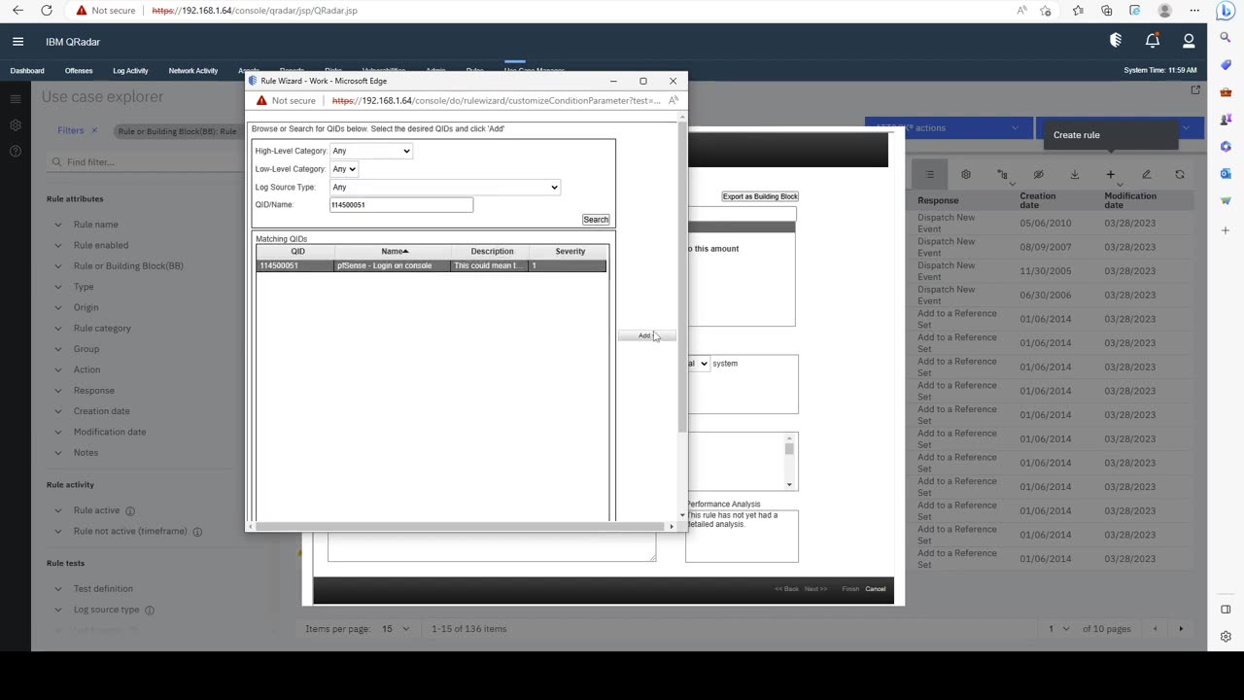Screen dimensions: 1244x700
Task: Open the High-Level Category dropdown
Action: pos(371,151)
